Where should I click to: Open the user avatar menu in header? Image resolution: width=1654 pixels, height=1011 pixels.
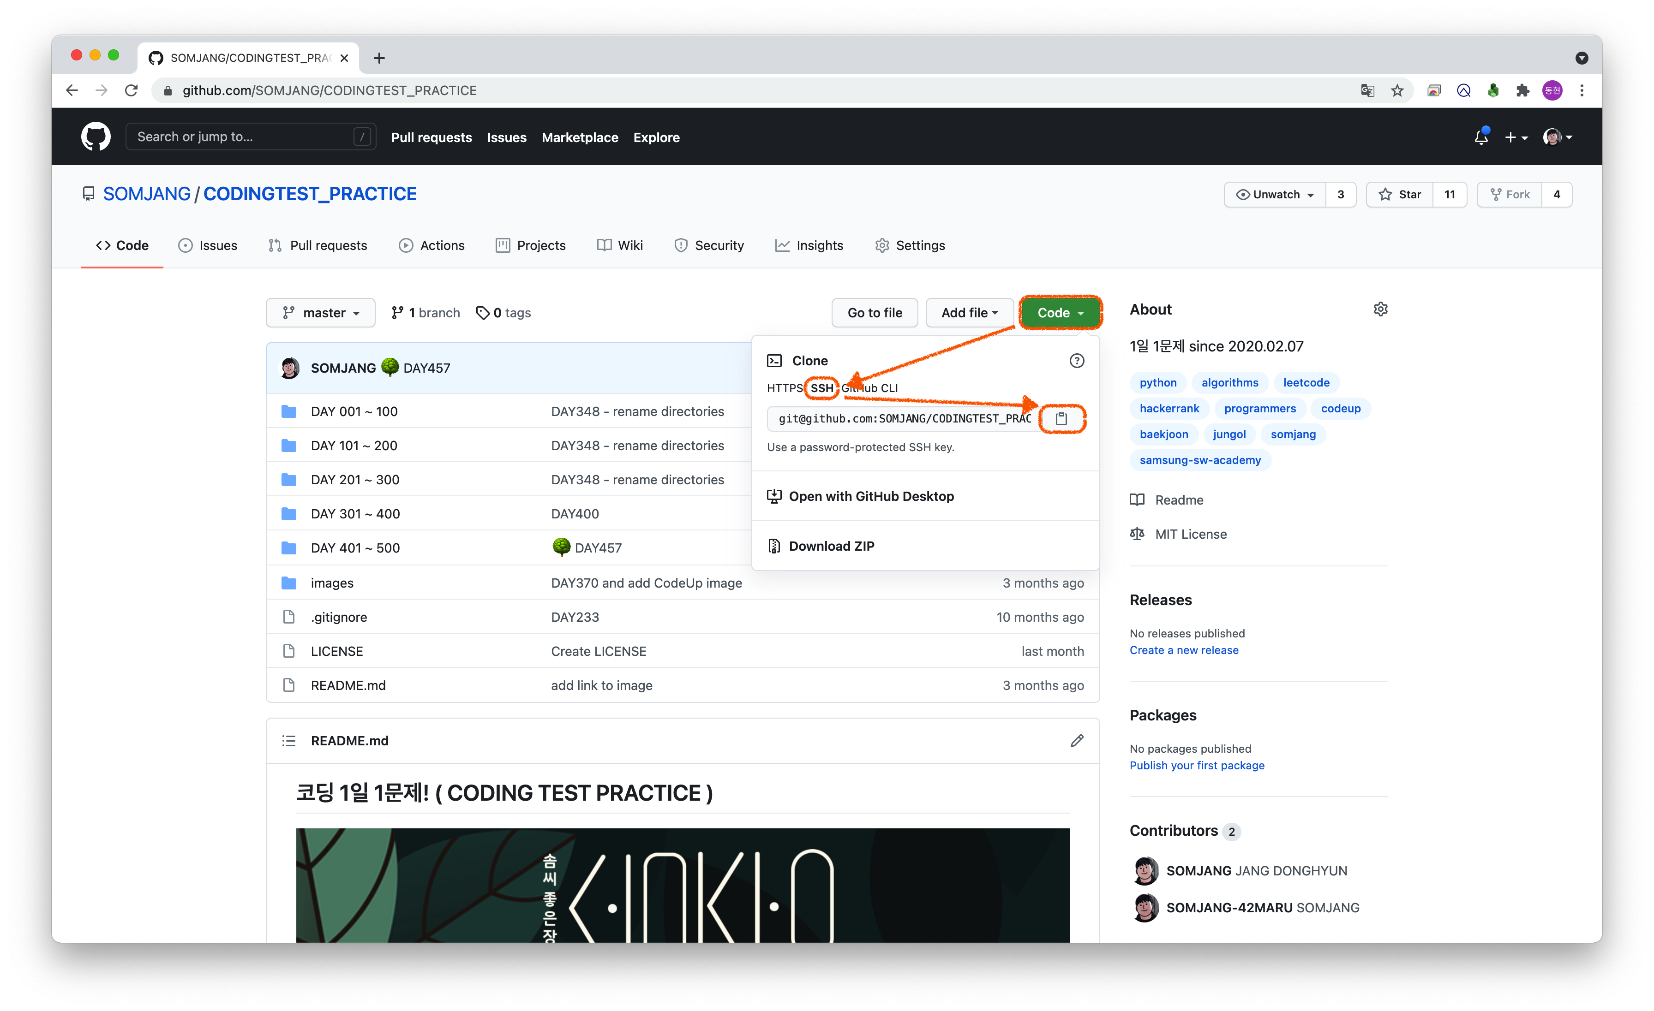point(1558,137)
